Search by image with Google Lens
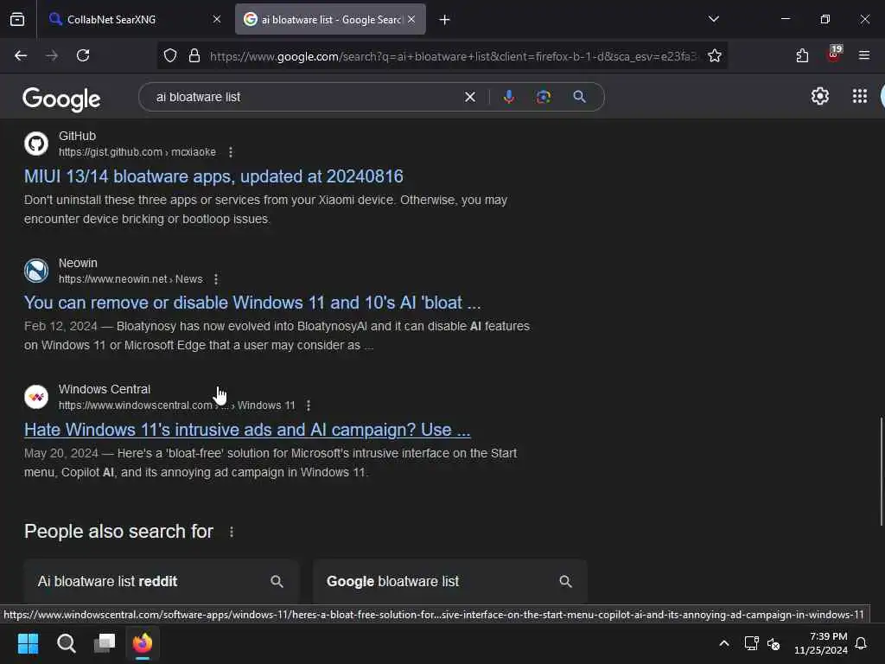Screen dimensions: 885x664 (544, 97)
